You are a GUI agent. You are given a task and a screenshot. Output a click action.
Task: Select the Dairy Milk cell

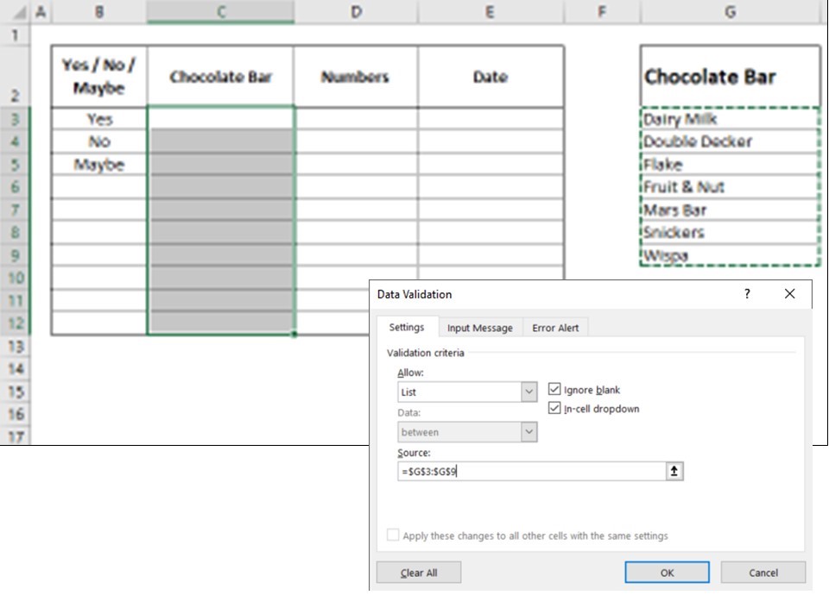731,119
